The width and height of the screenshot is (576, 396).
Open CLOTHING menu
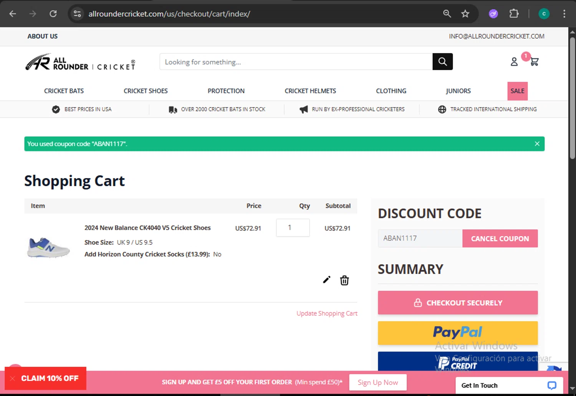(x=391, y=91)
